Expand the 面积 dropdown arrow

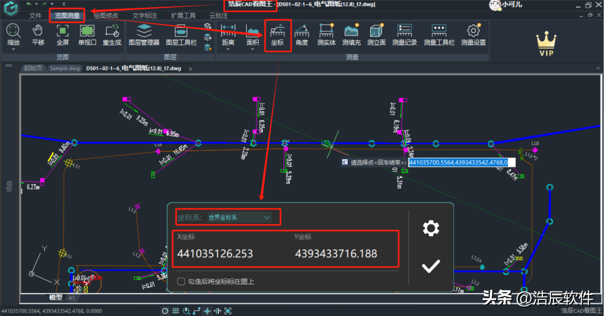253,50
